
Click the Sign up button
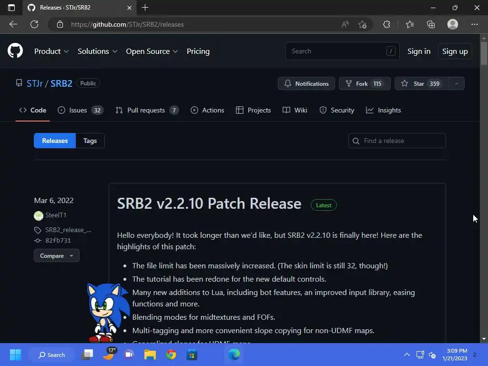[455, 51]
